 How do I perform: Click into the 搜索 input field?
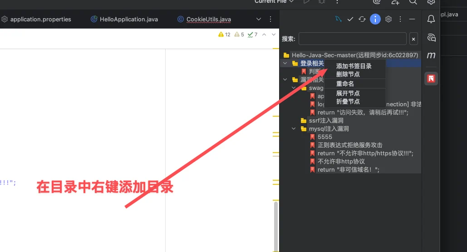click(353, 39)
